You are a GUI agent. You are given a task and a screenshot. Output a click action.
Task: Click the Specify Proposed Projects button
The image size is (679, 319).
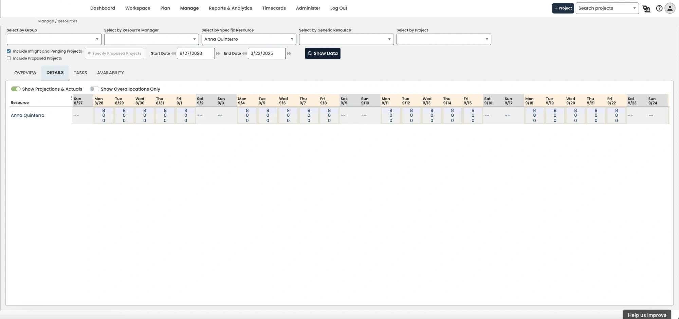coord(114,54)
